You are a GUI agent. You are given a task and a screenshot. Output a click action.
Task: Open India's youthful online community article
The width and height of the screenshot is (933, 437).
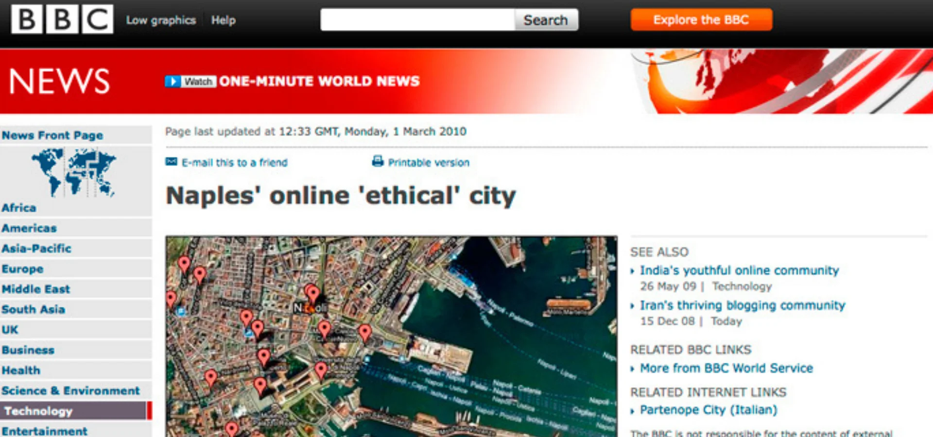coord(739,270)
